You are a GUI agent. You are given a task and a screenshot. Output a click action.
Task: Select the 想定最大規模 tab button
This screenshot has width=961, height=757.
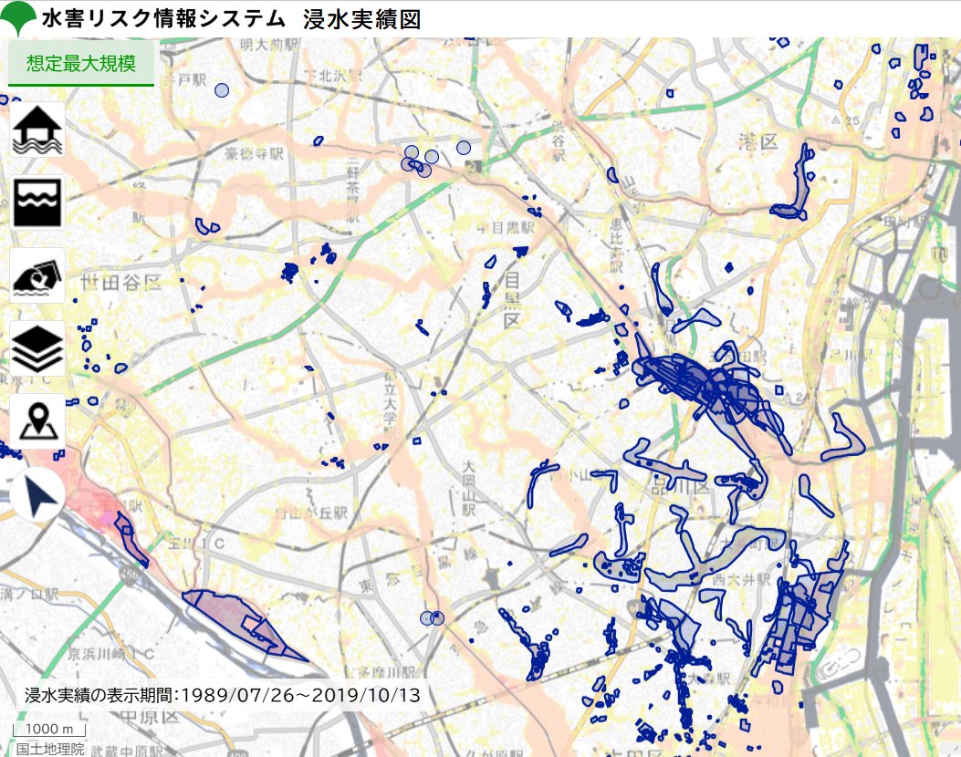point(81,64)
